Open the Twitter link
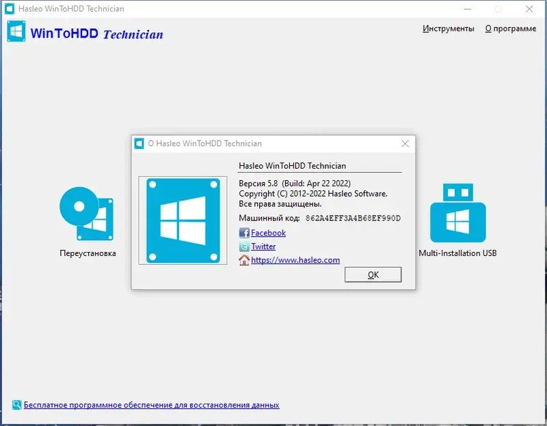This screenshot has width=547, height=426. point(263,246)
